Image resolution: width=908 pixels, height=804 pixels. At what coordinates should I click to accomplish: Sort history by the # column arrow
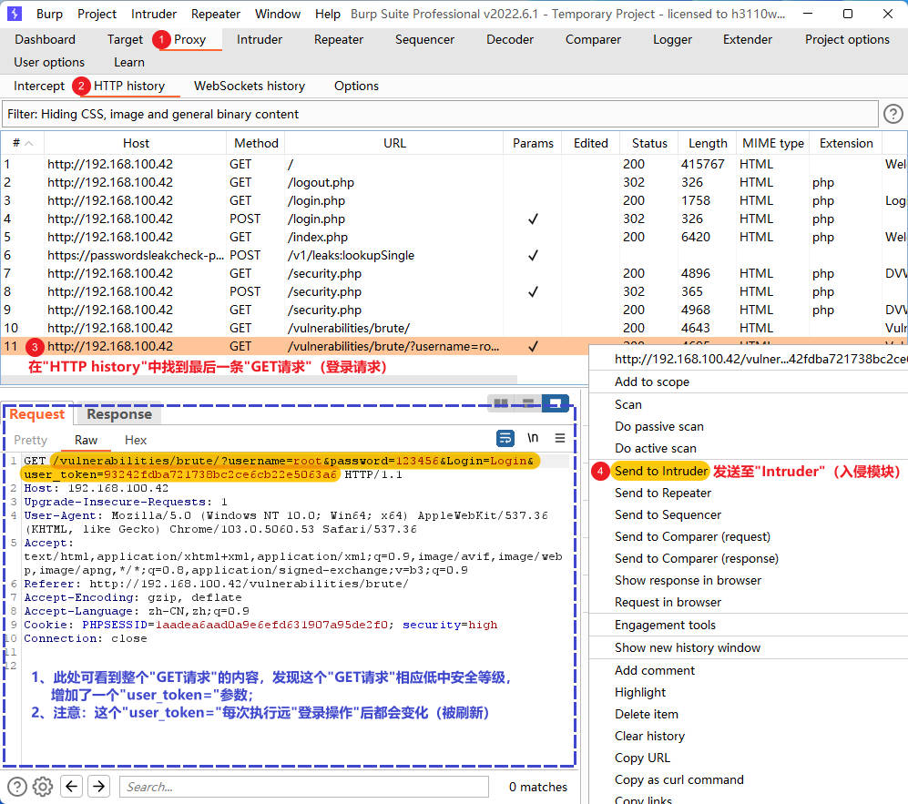(29, 143)
